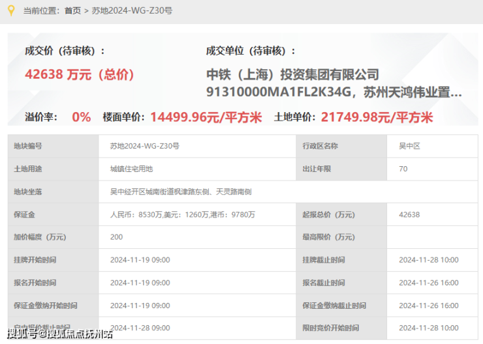Click the 城镇住宅用地 land use cell
The height and width of the screenshot is (344, 483).
[131, 169]
